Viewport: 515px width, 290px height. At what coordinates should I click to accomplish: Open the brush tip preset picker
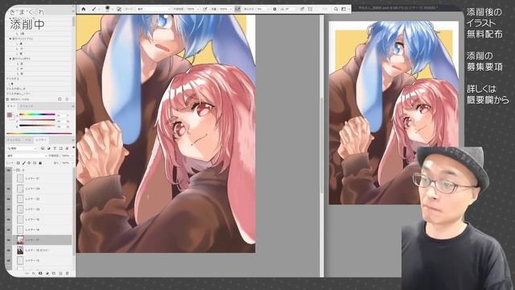[108, 9]
